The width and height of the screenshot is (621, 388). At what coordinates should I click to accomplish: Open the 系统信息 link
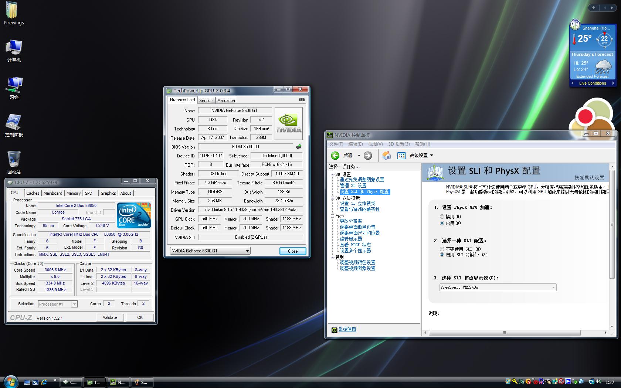[x=347, y=330]
